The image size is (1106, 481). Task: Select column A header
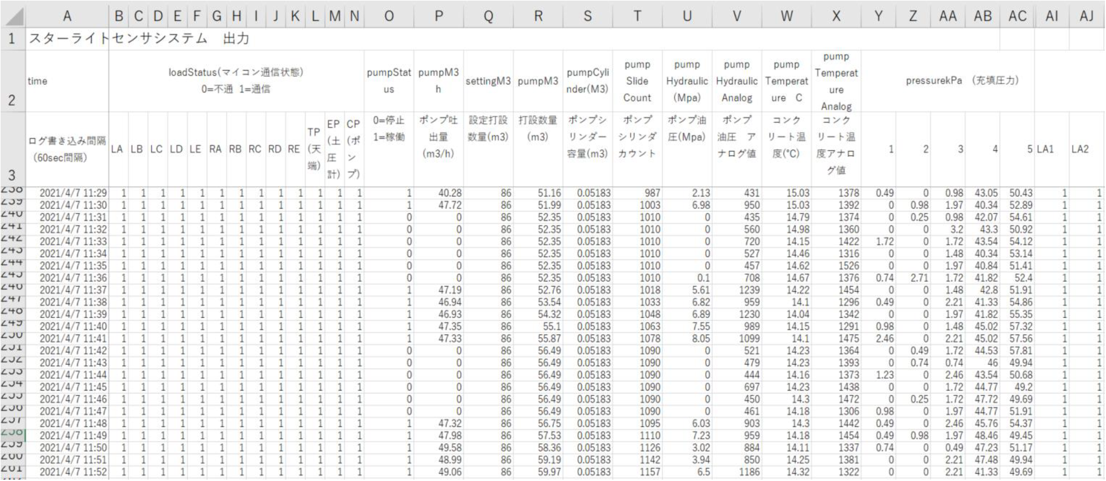click(x=67, y=16)
